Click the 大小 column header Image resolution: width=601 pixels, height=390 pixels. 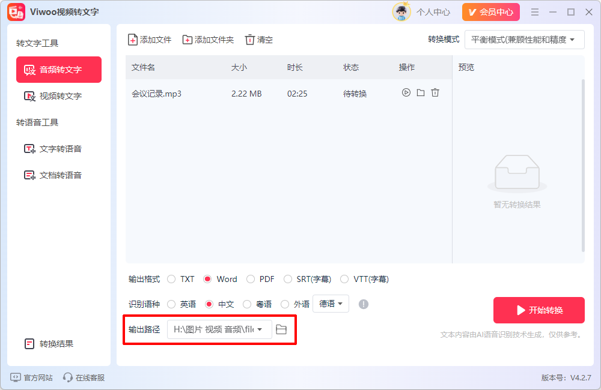click(x=239, y=68)
